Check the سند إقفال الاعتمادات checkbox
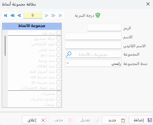 point(59,88)
